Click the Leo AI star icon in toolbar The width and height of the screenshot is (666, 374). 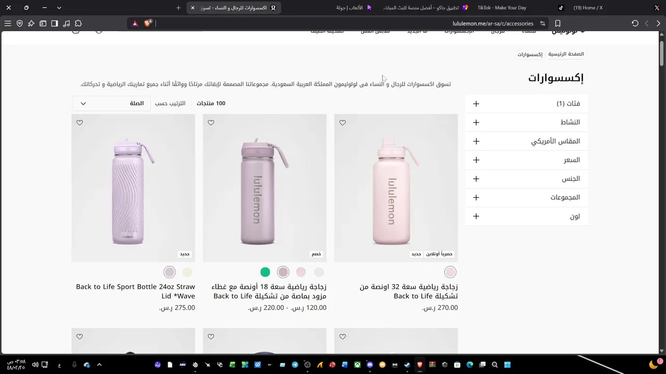(31, 23)
